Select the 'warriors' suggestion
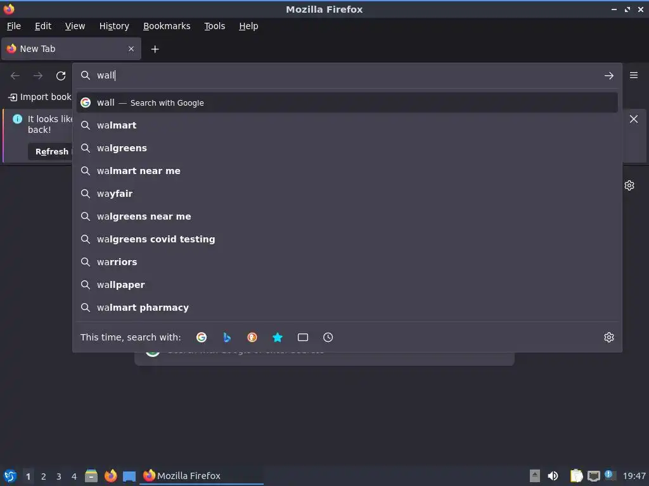Screen dimensions: 649x486 [x=347, y=261]
